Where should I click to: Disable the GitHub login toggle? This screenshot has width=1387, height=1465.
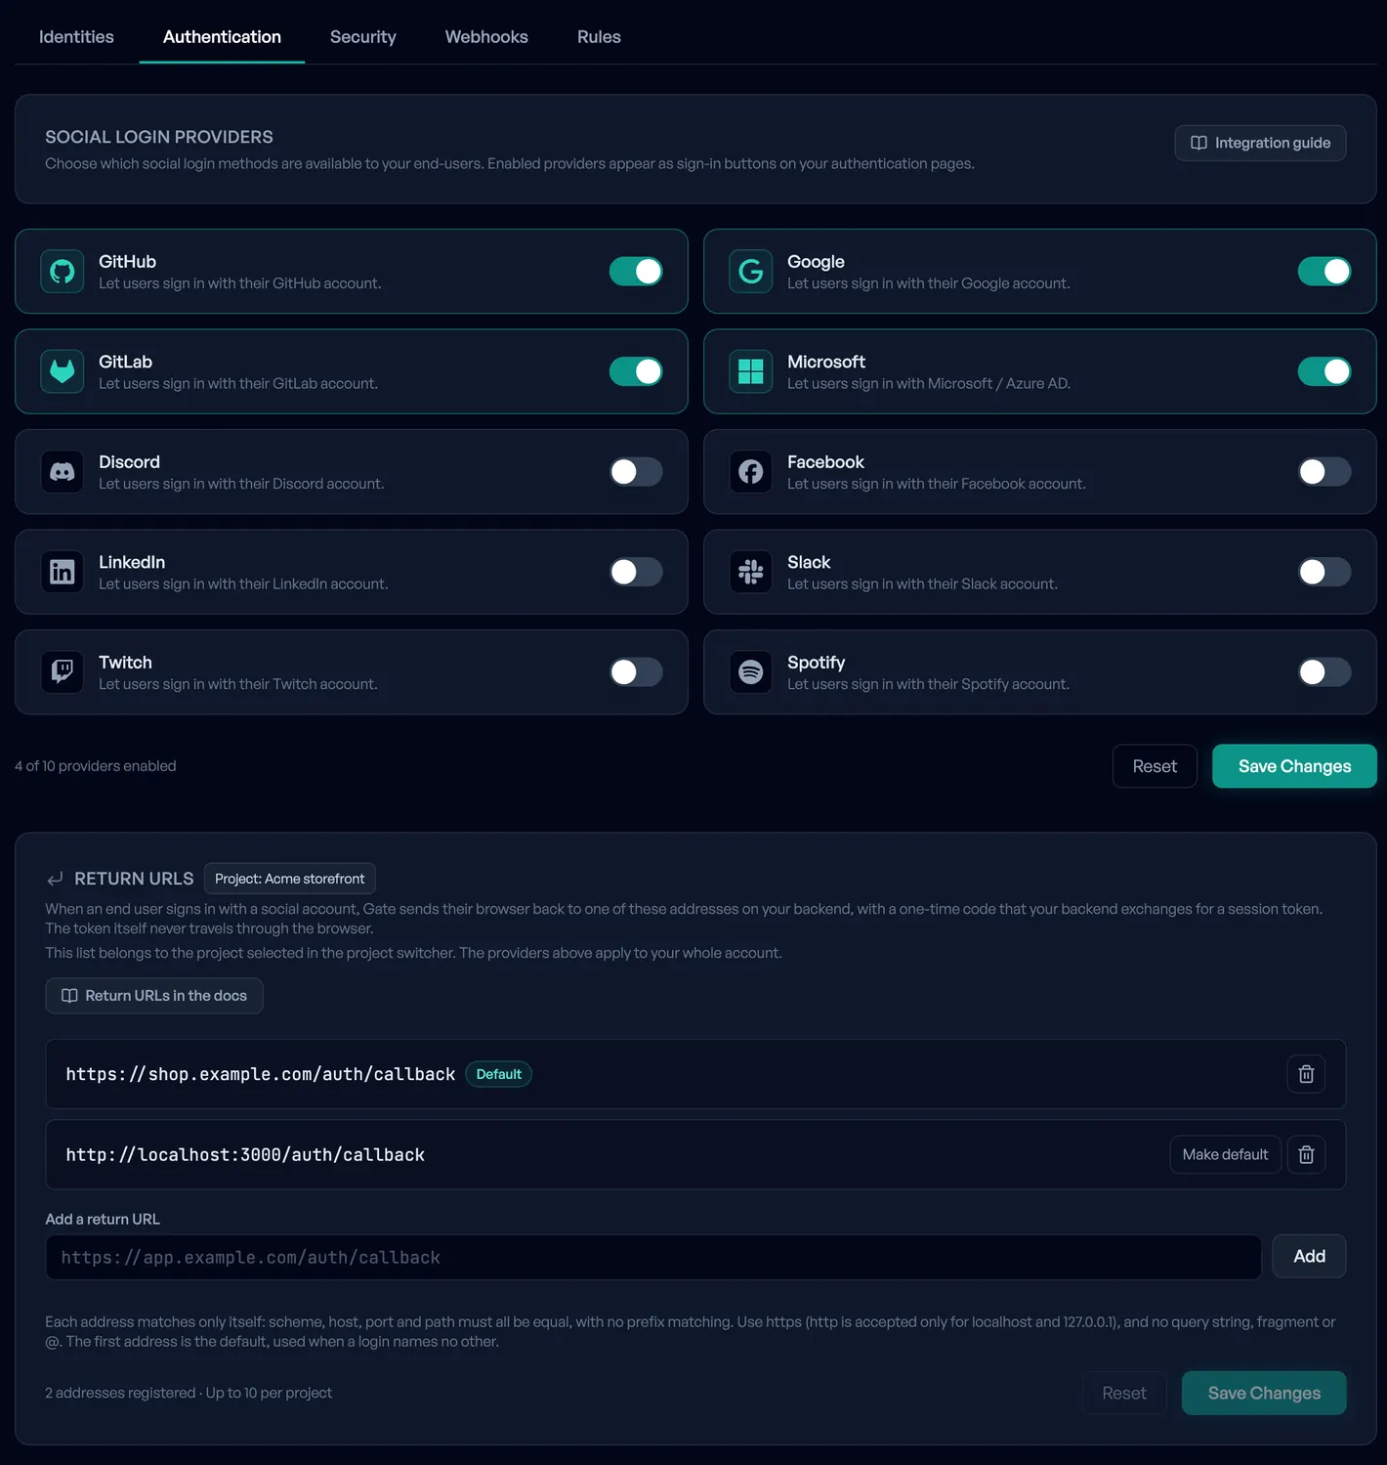pyautogui.click(x=636, y=272)
